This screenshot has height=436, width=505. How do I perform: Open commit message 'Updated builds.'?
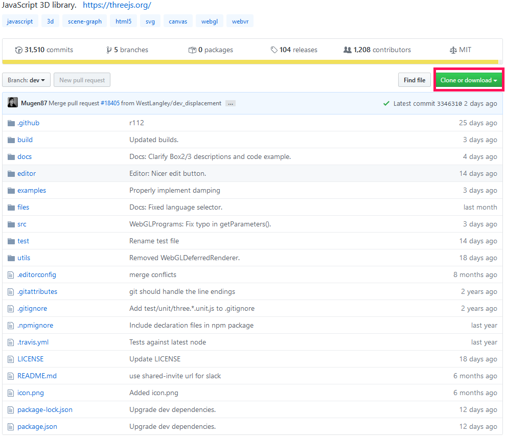(154, 140)
